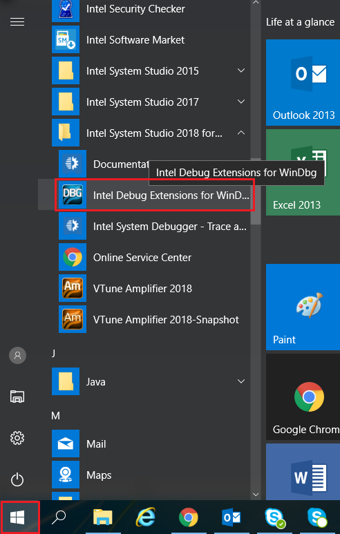The height and width of the screenshot is (534, 340).
Task: Click 'Online Service Center' text
Action: 142,258
